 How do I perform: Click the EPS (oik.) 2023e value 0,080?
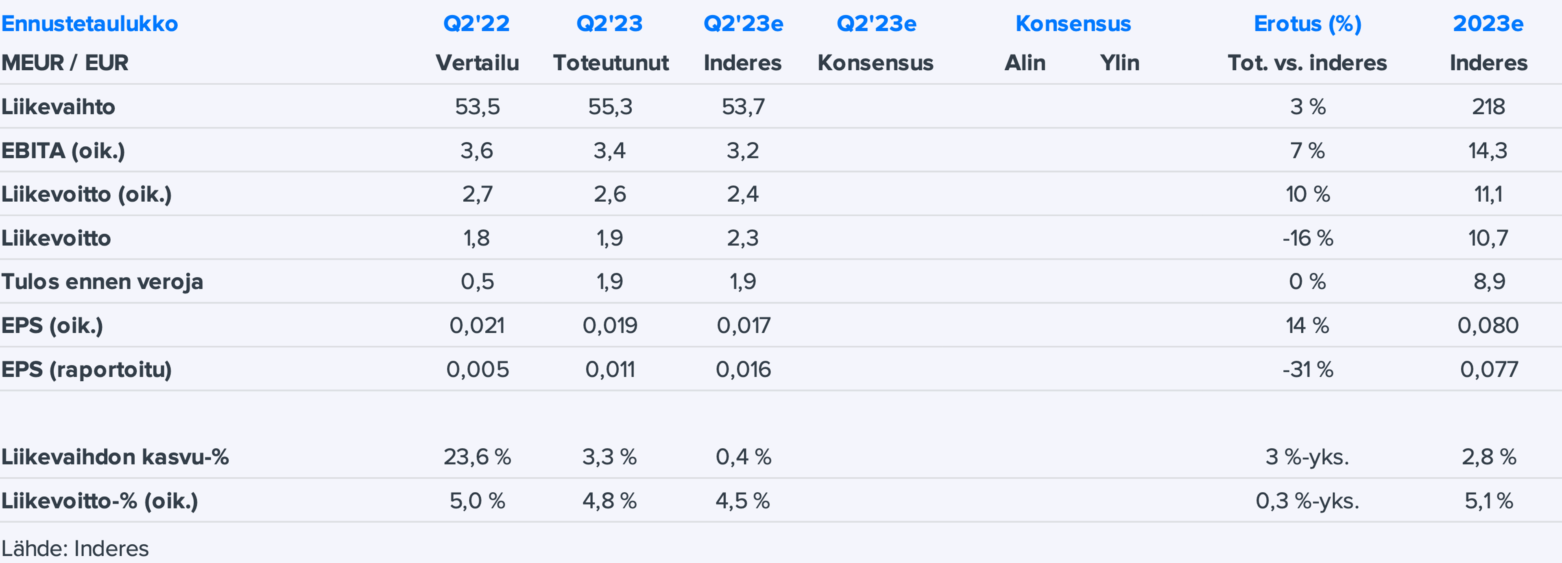1488,326
